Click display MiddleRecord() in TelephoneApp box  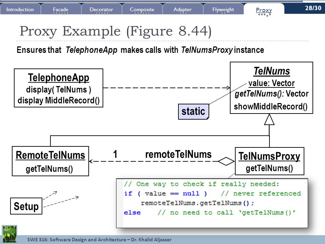pyautogui.click(x=59, y=100)
